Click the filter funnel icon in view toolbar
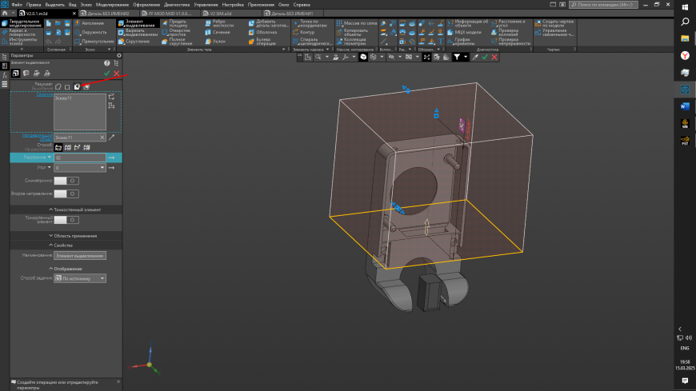 tap(457, 57)
